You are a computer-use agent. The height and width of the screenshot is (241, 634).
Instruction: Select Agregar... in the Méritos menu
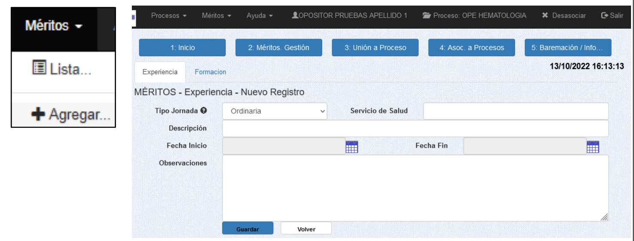[70, 114]
